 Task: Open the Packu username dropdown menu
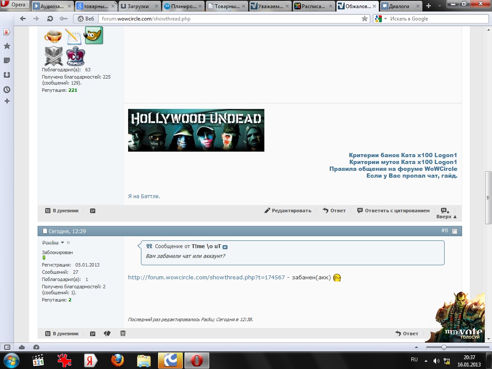click(62, 243)
